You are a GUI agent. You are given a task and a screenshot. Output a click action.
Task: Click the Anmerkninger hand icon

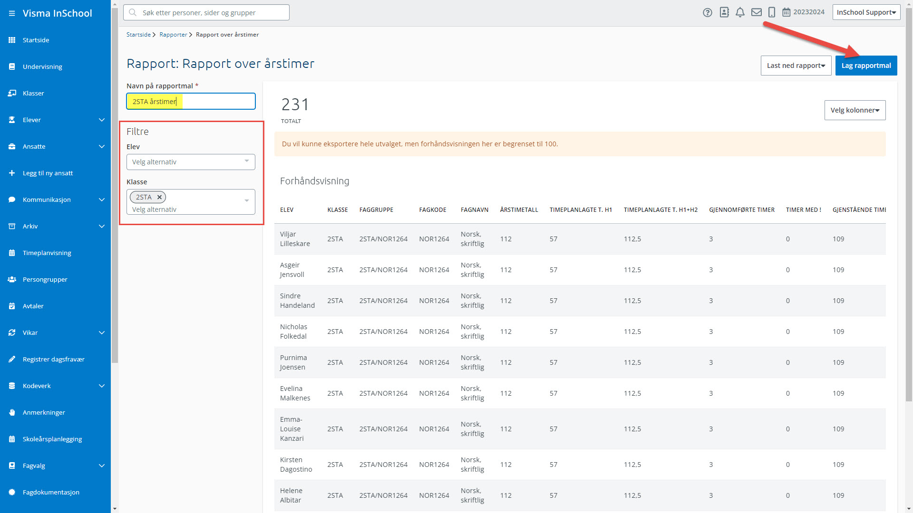[x=12, y=412]
